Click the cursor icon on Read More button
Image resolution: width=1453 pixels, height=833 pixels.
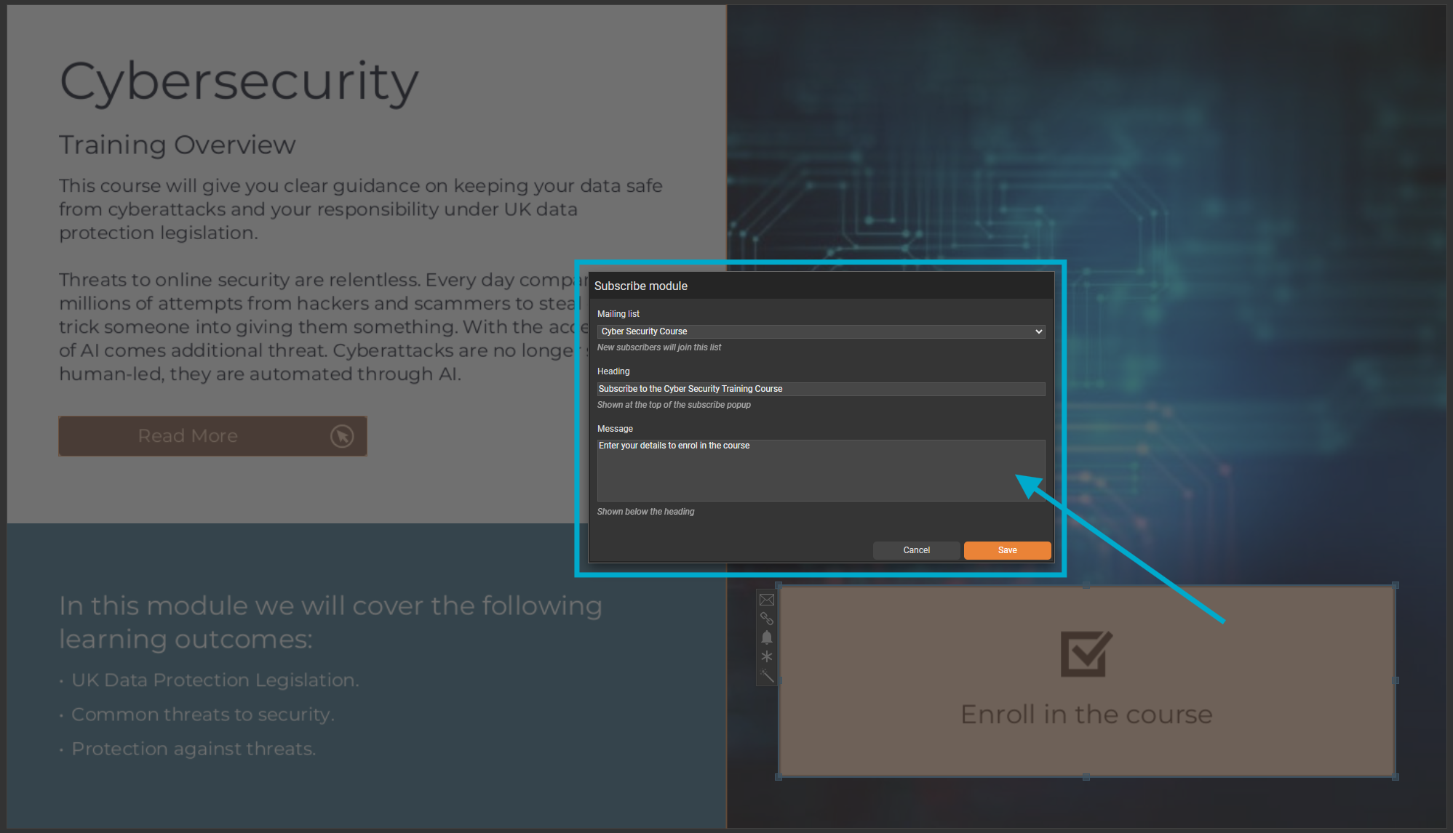tap(342, 436)
